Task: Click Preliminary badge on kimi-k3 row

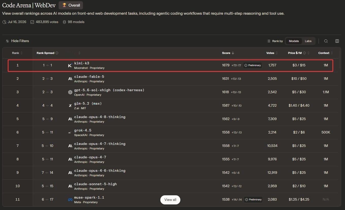Action: click(252, 65)
